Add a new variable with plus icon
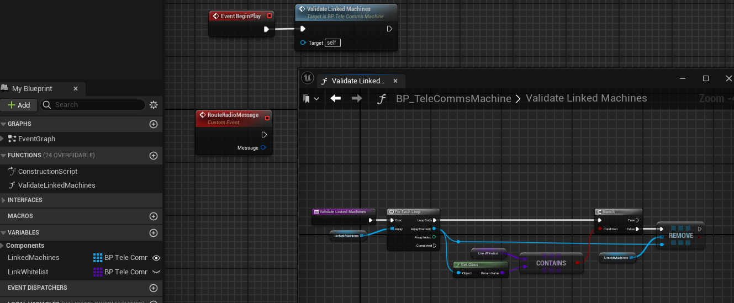 [154, 233]
